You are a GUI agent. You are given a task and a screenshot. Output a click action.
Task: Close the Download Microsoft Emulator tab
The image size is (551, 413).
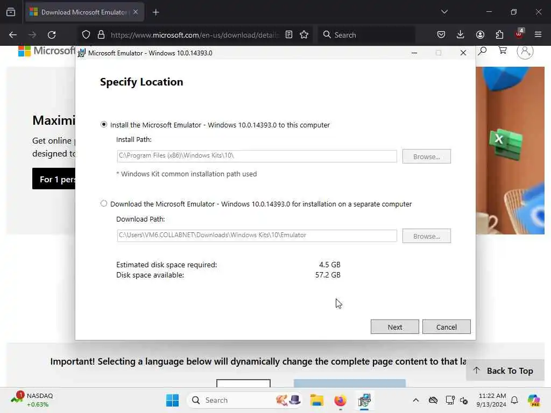(136, 12)
